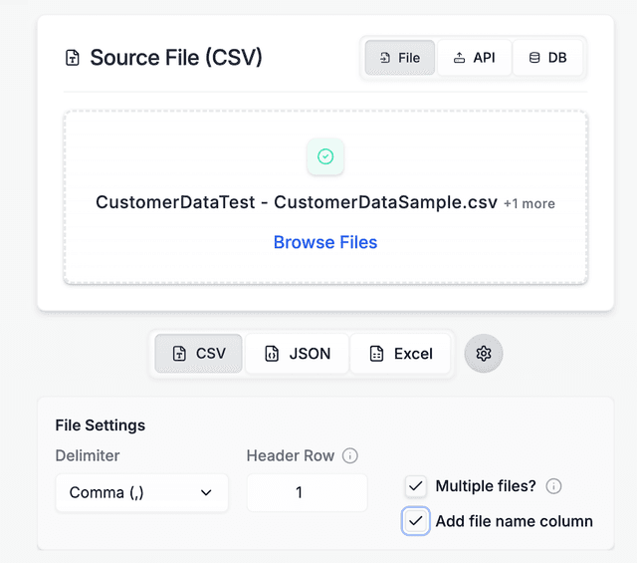Click the Header Row info icon
This screenshot has height=563, width=637.
click(349, 455)
